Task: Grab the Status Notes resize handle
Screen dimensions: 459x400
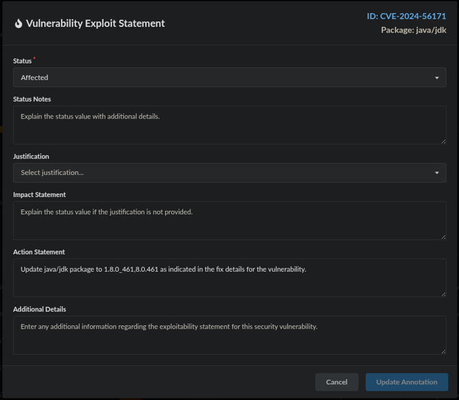Action: (x=443, y=141)
